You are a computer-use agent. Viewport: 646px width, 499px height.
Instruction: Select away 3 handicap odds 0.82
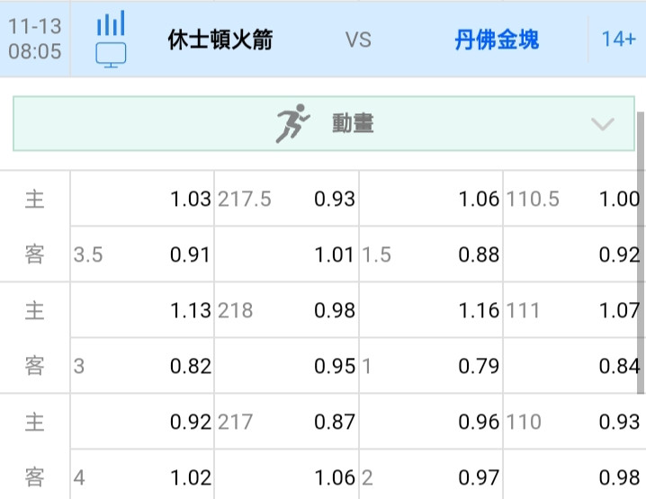191,367
